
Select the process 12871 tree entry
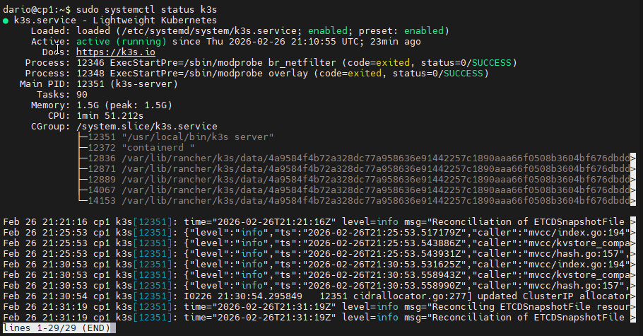point(353,168)
